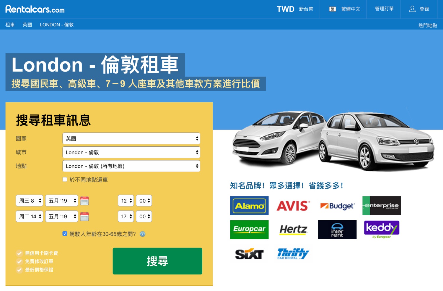Viewport: 443px width, 291px height.
Task: Open the pick-up month dropdown
Action: click(62, 201)
